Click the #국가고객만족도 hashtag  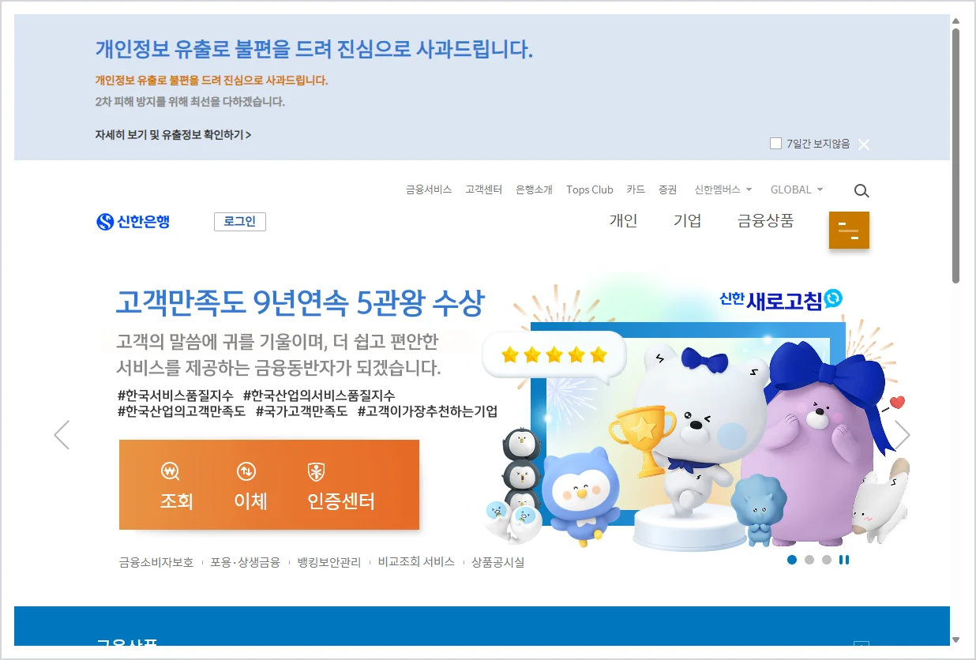click(302, 411)
